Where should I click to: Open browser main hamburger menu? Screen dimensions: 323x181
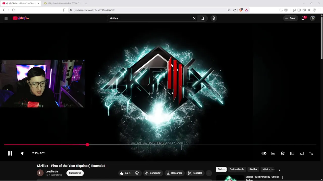319,10
